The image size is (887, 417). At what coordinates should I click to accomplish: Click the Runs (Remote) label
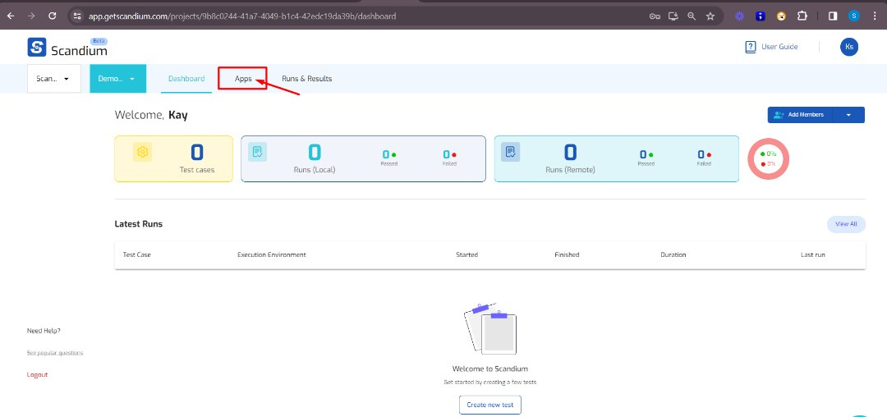click(x=570, y=170)
